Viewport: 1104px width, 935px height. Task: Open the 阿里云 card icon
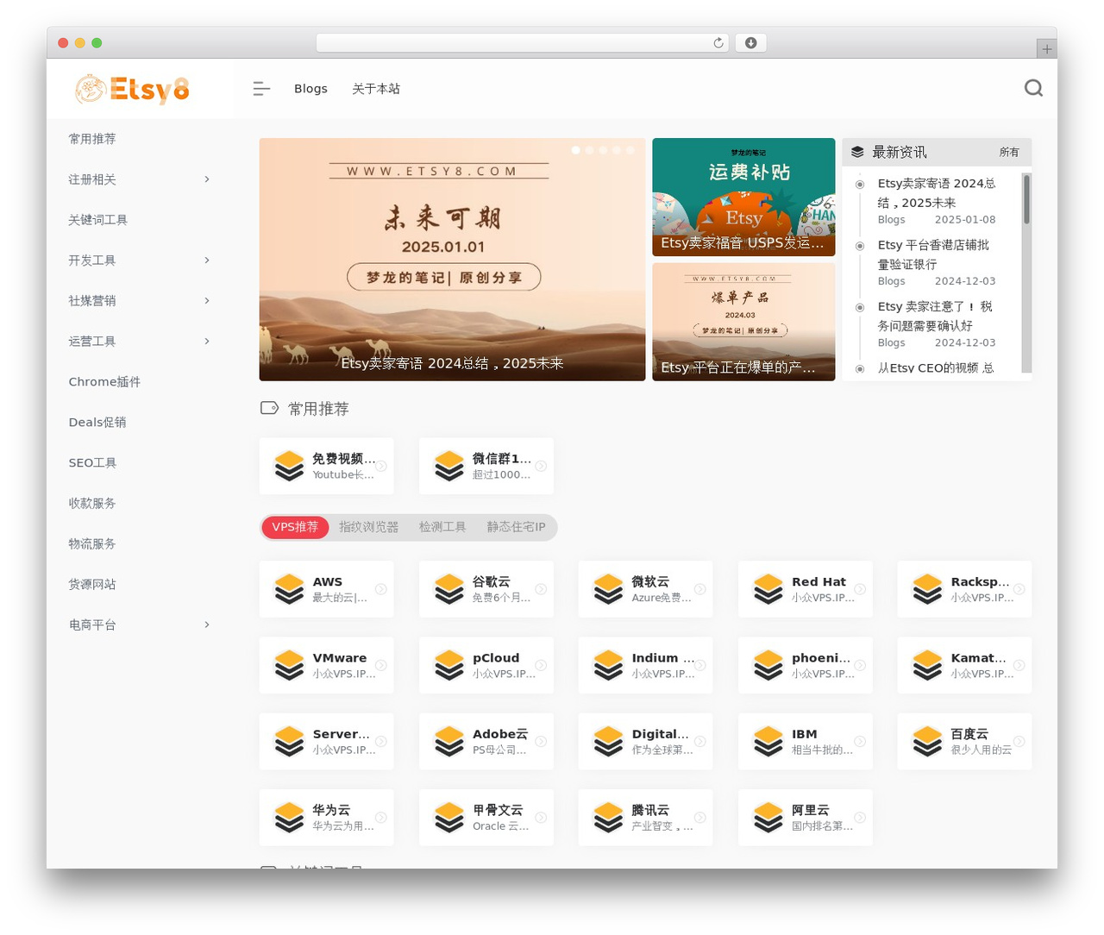(768, 817)
